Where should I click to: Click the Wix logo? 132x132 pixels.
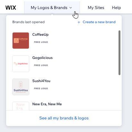click(x=11, y=8)
